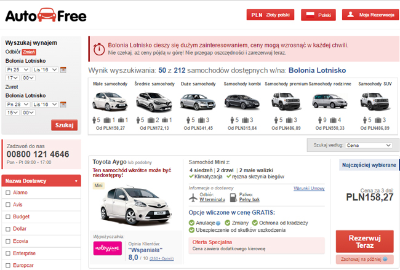
Task: Select the Samochody kombi car image
Action: point(242,101)
